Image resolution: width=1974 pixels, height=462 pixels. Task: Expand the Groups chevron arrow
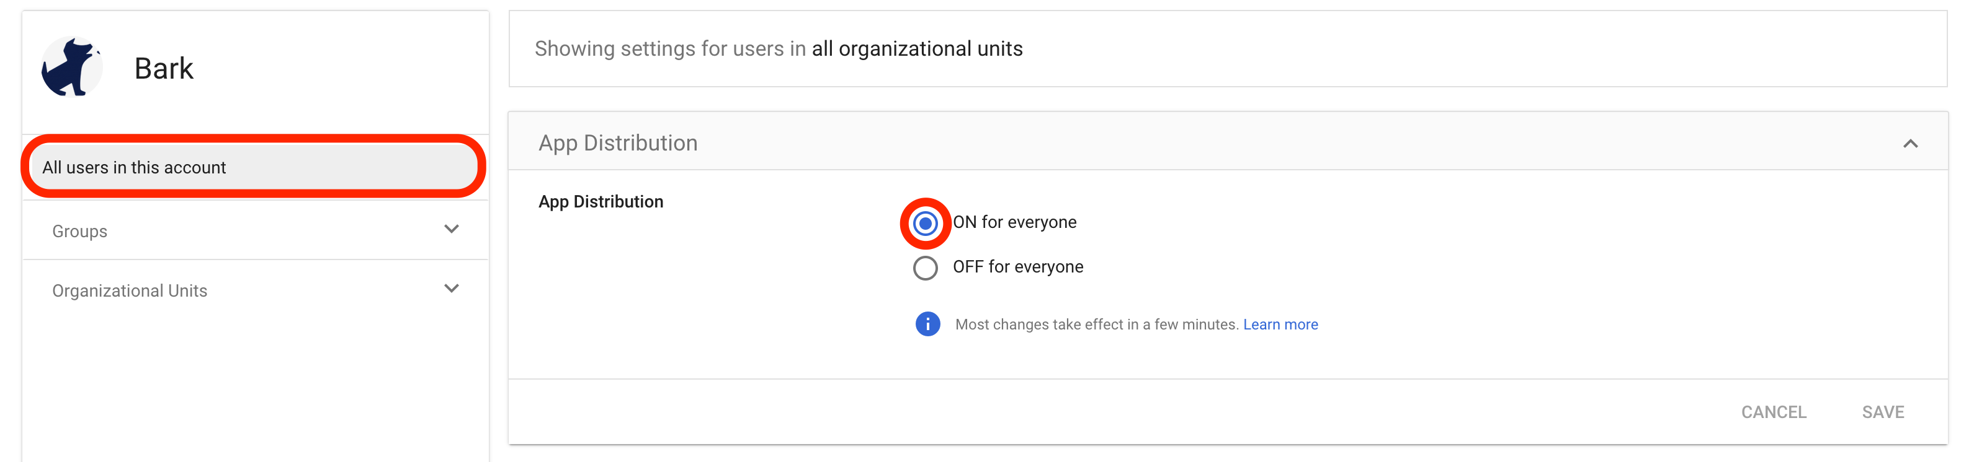pos(452,229)
